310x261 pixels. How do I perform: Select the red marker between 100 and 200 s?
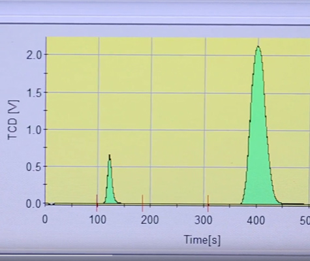pyautogui.click(x=142, y=203)
